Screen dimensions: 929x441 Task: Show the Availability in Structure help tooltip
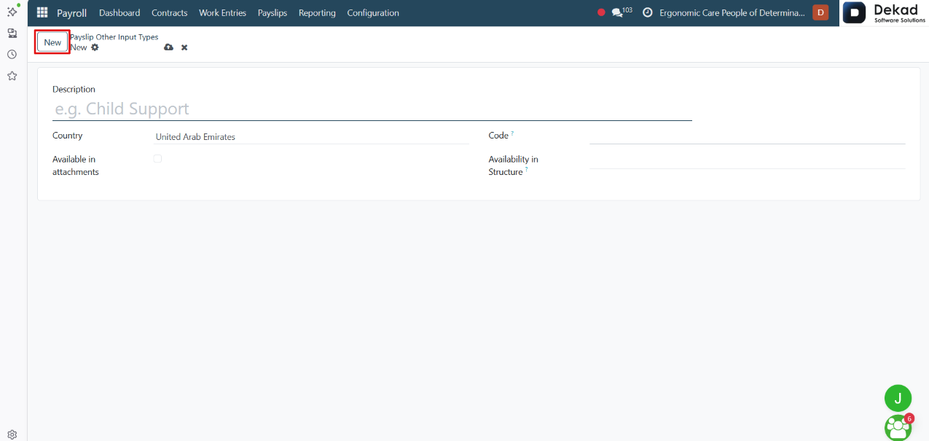pyautogui.click(x=526, y=170)
